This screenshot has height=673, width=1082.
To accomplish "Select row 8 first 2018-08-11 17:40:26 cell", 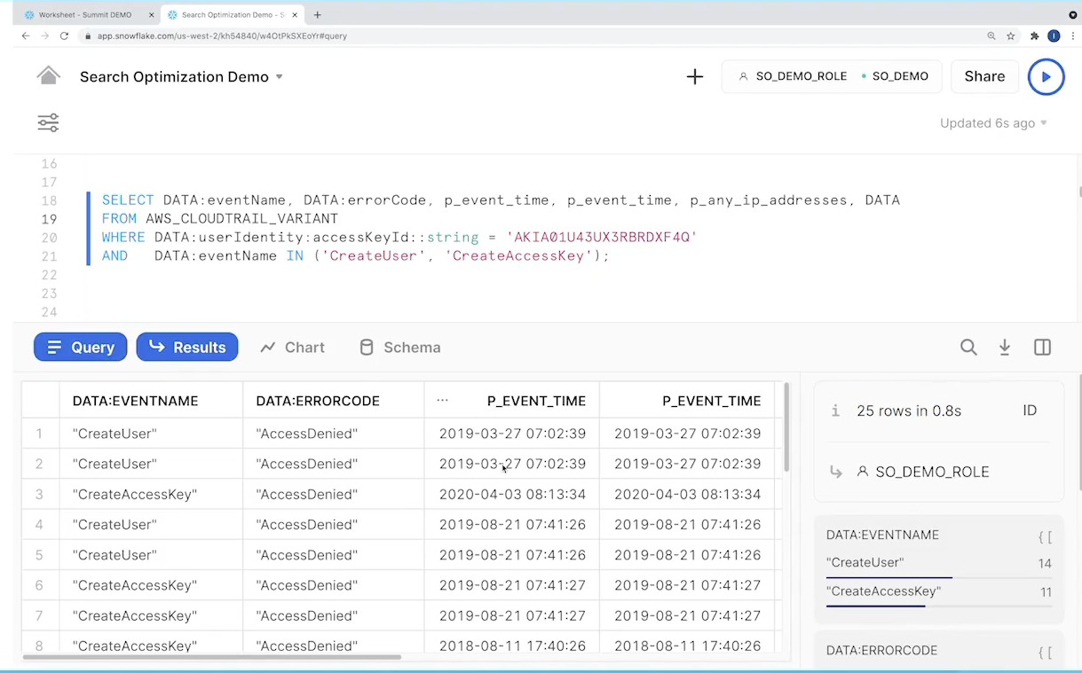I will pos(512,646).
